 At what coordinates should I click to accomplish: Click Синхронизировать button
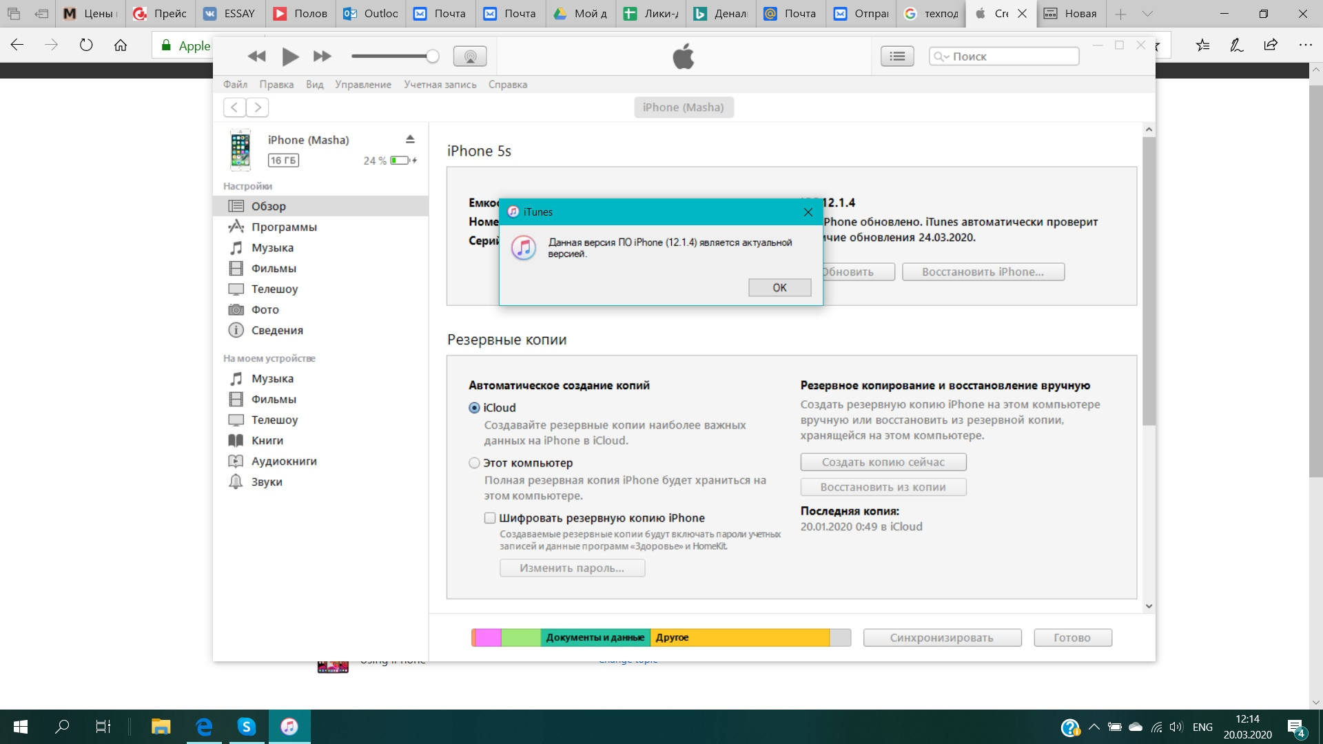coord(942,638)
